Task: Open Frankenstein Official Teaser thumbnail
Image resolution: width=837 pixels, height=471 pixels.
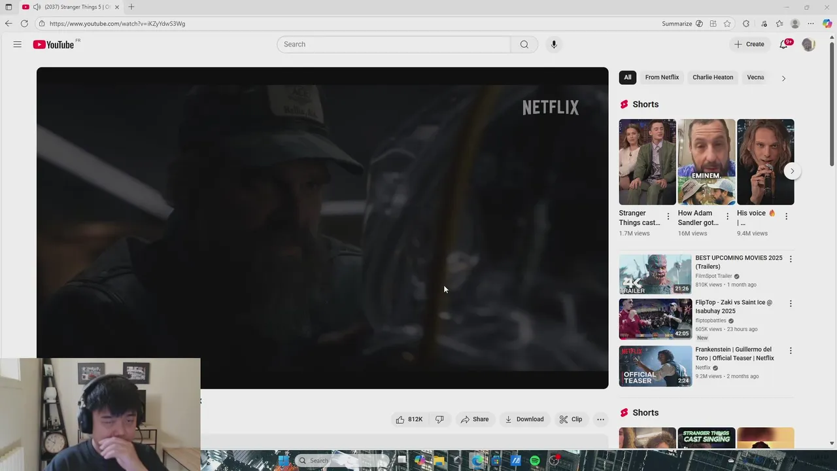Action: tap(655, 366)
